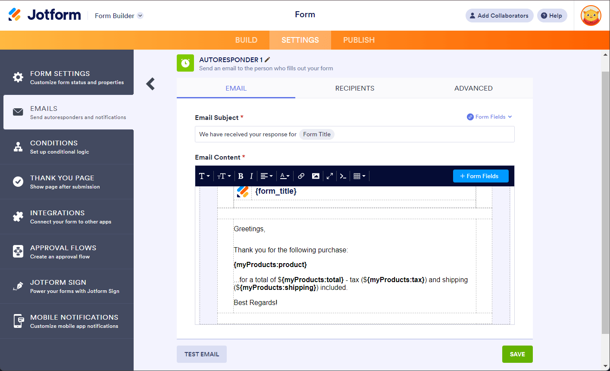
Task: Click 'Thank you for the following purchase:' text
Action: [x=291, y=250]
